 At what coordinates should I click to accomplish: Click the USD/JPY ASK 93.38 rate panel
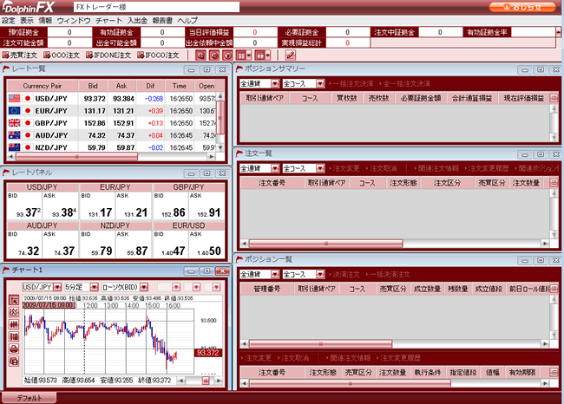point(61,205)
